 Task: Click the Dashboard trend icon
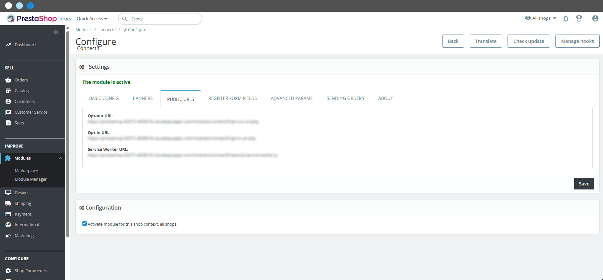click(8, 45)
